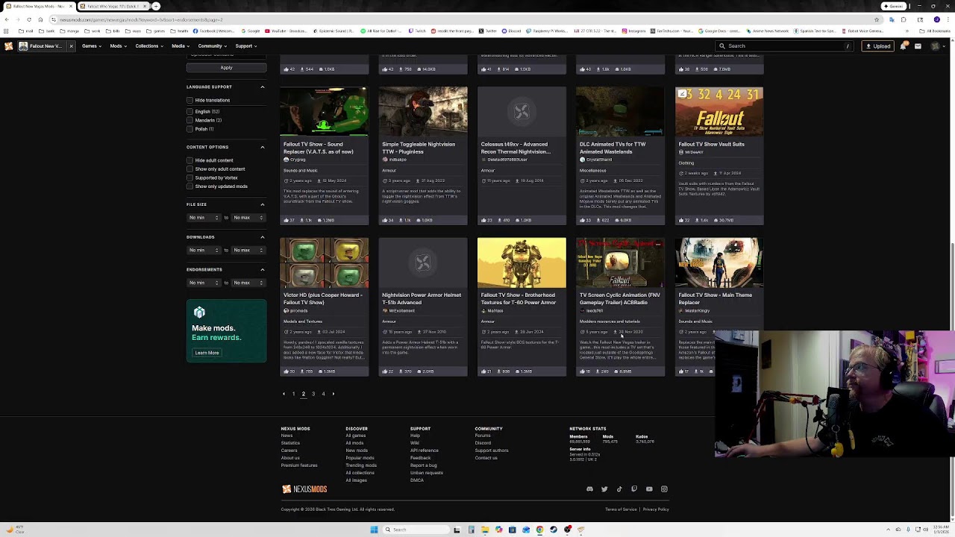Open the Media menu in navbar
The height and width of the screenshot is (537, 955).
tap(181, 46)
